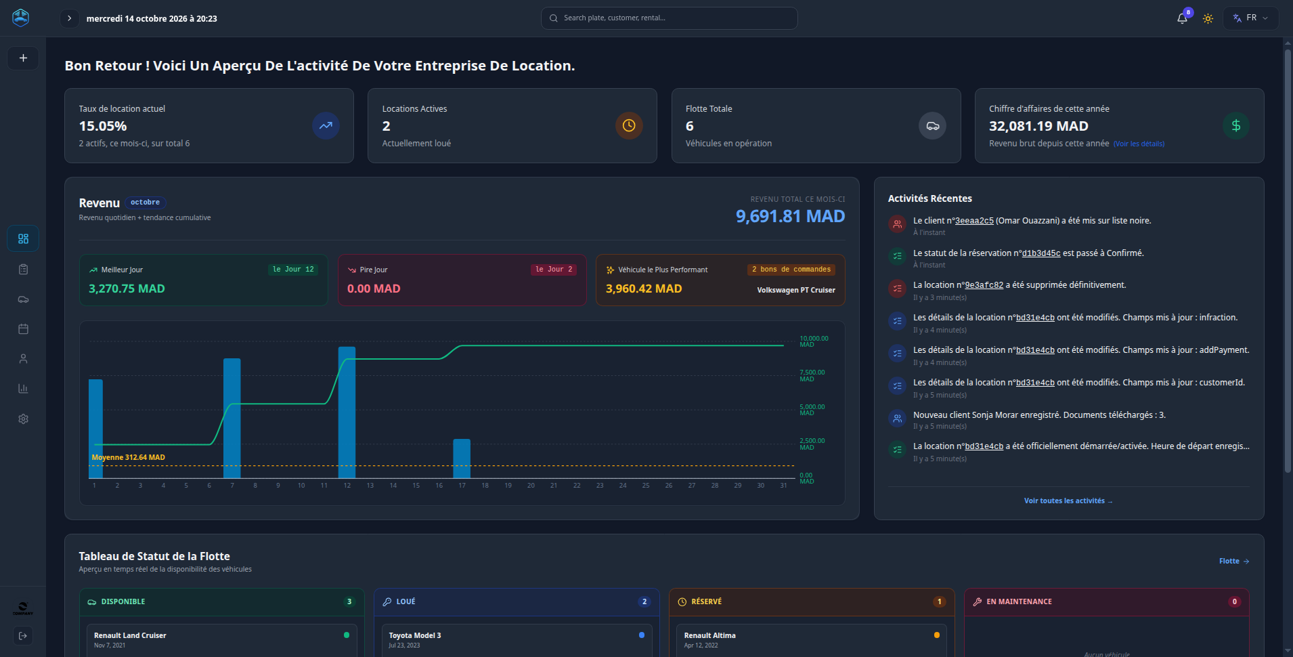Click the clock icon on Locations Actives card

tap(629, 125)
